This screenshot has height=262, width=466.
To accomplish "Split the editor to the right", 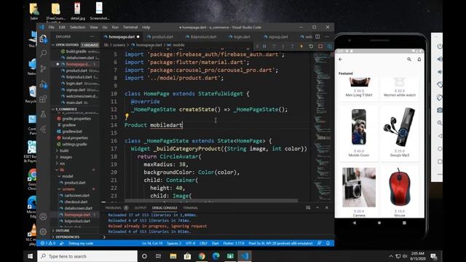I will [x=317, y=36].
